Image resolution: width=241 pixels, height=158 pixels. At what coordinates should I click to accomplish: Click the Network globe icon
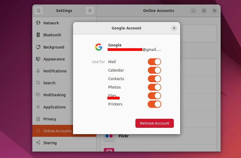click(x=38, y=23)
